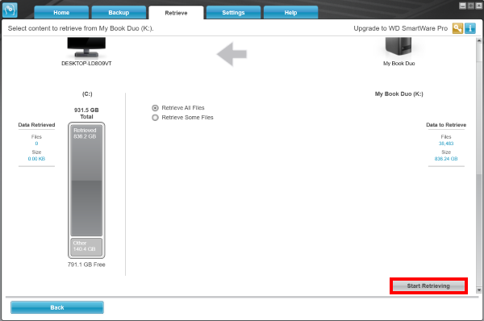Open the Help tab
484x321 pixels.
click(x=290, y=13)
